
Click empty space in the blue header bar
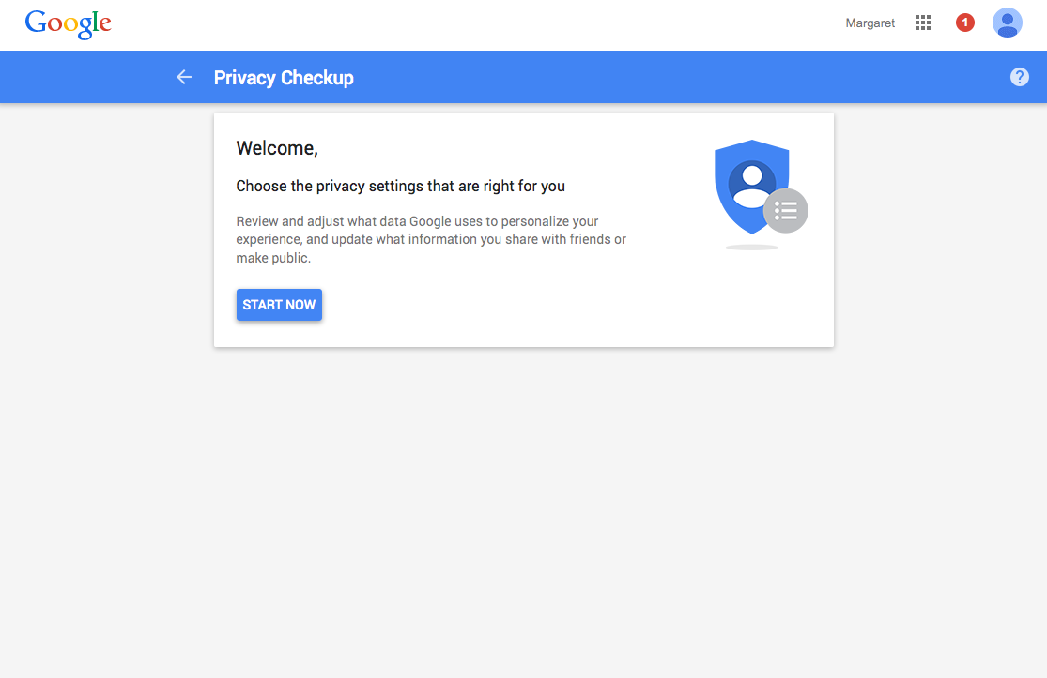click(657, 77)
